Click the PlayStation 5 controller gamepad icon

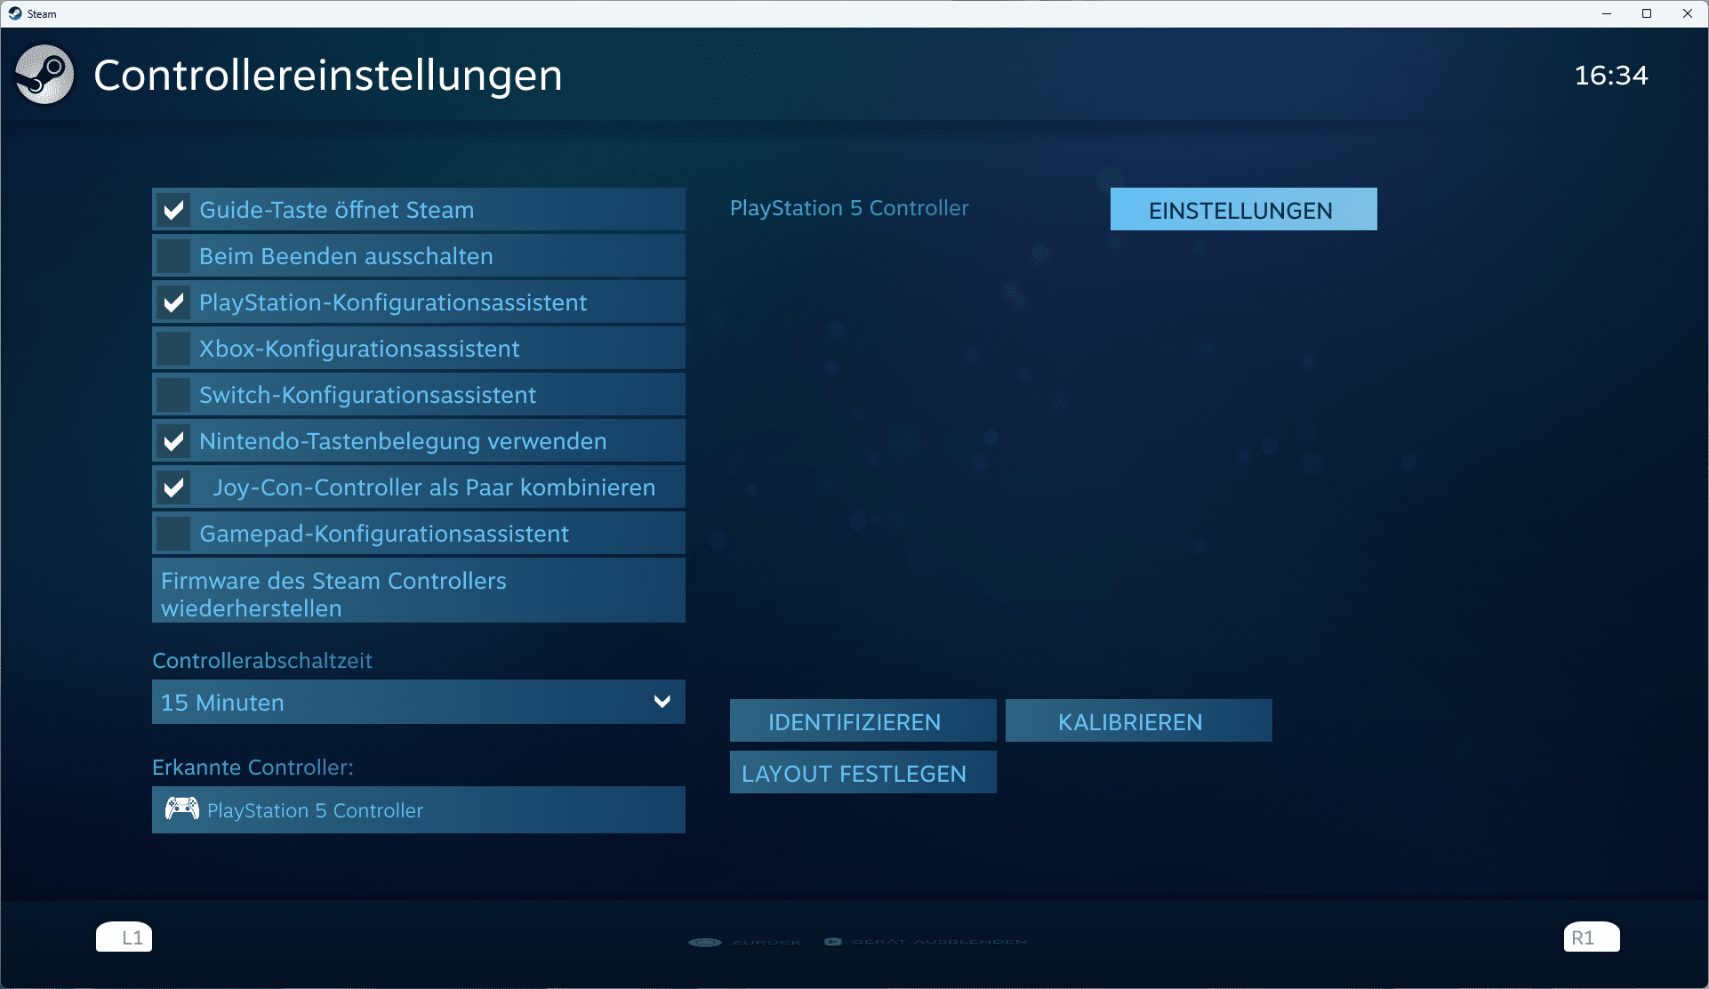[182, 808]
